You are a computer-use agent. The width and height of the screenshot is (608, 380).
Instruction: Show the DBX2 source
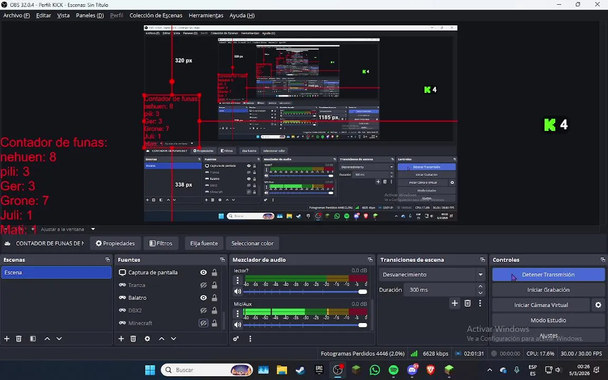pyautogui.click(x=203, y=310)
